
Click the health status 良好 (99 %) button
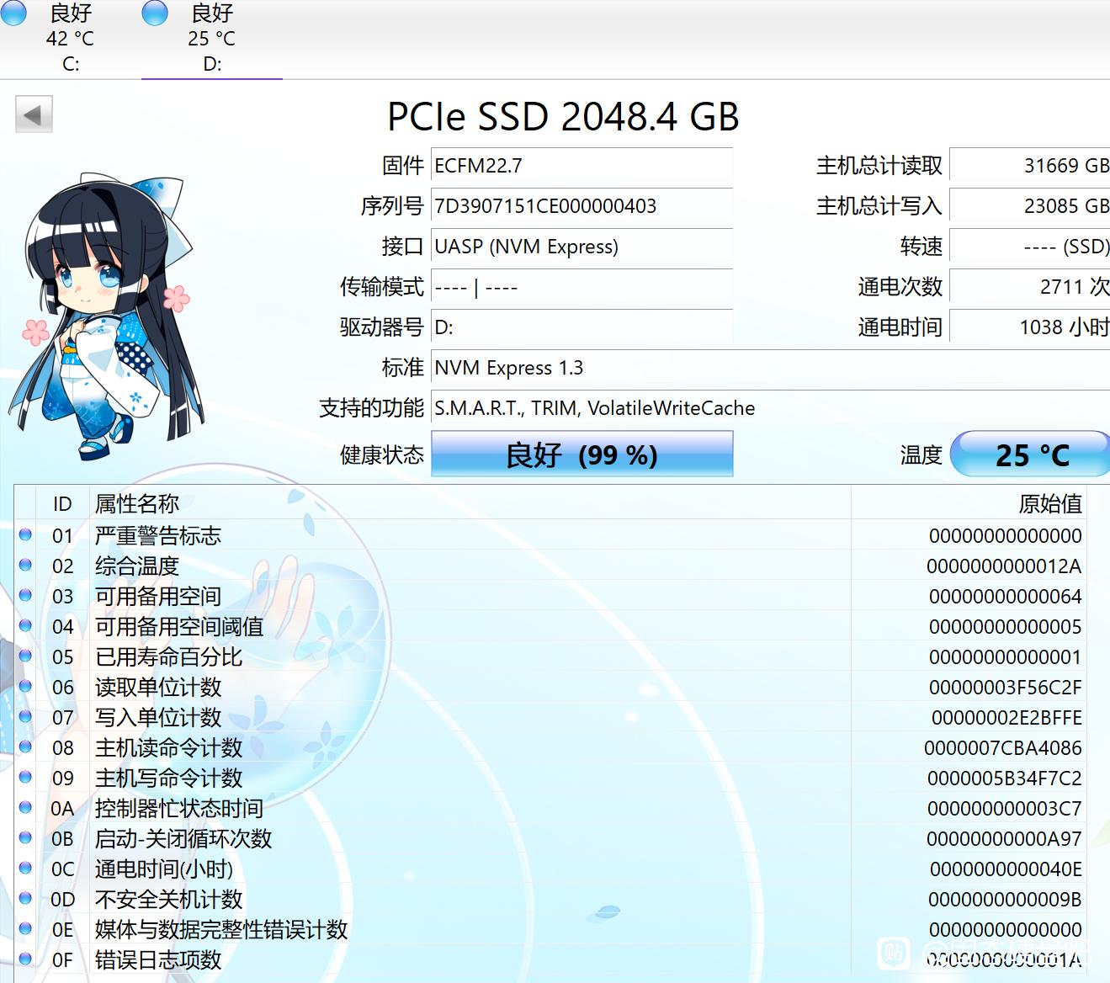tap(582, 454)
